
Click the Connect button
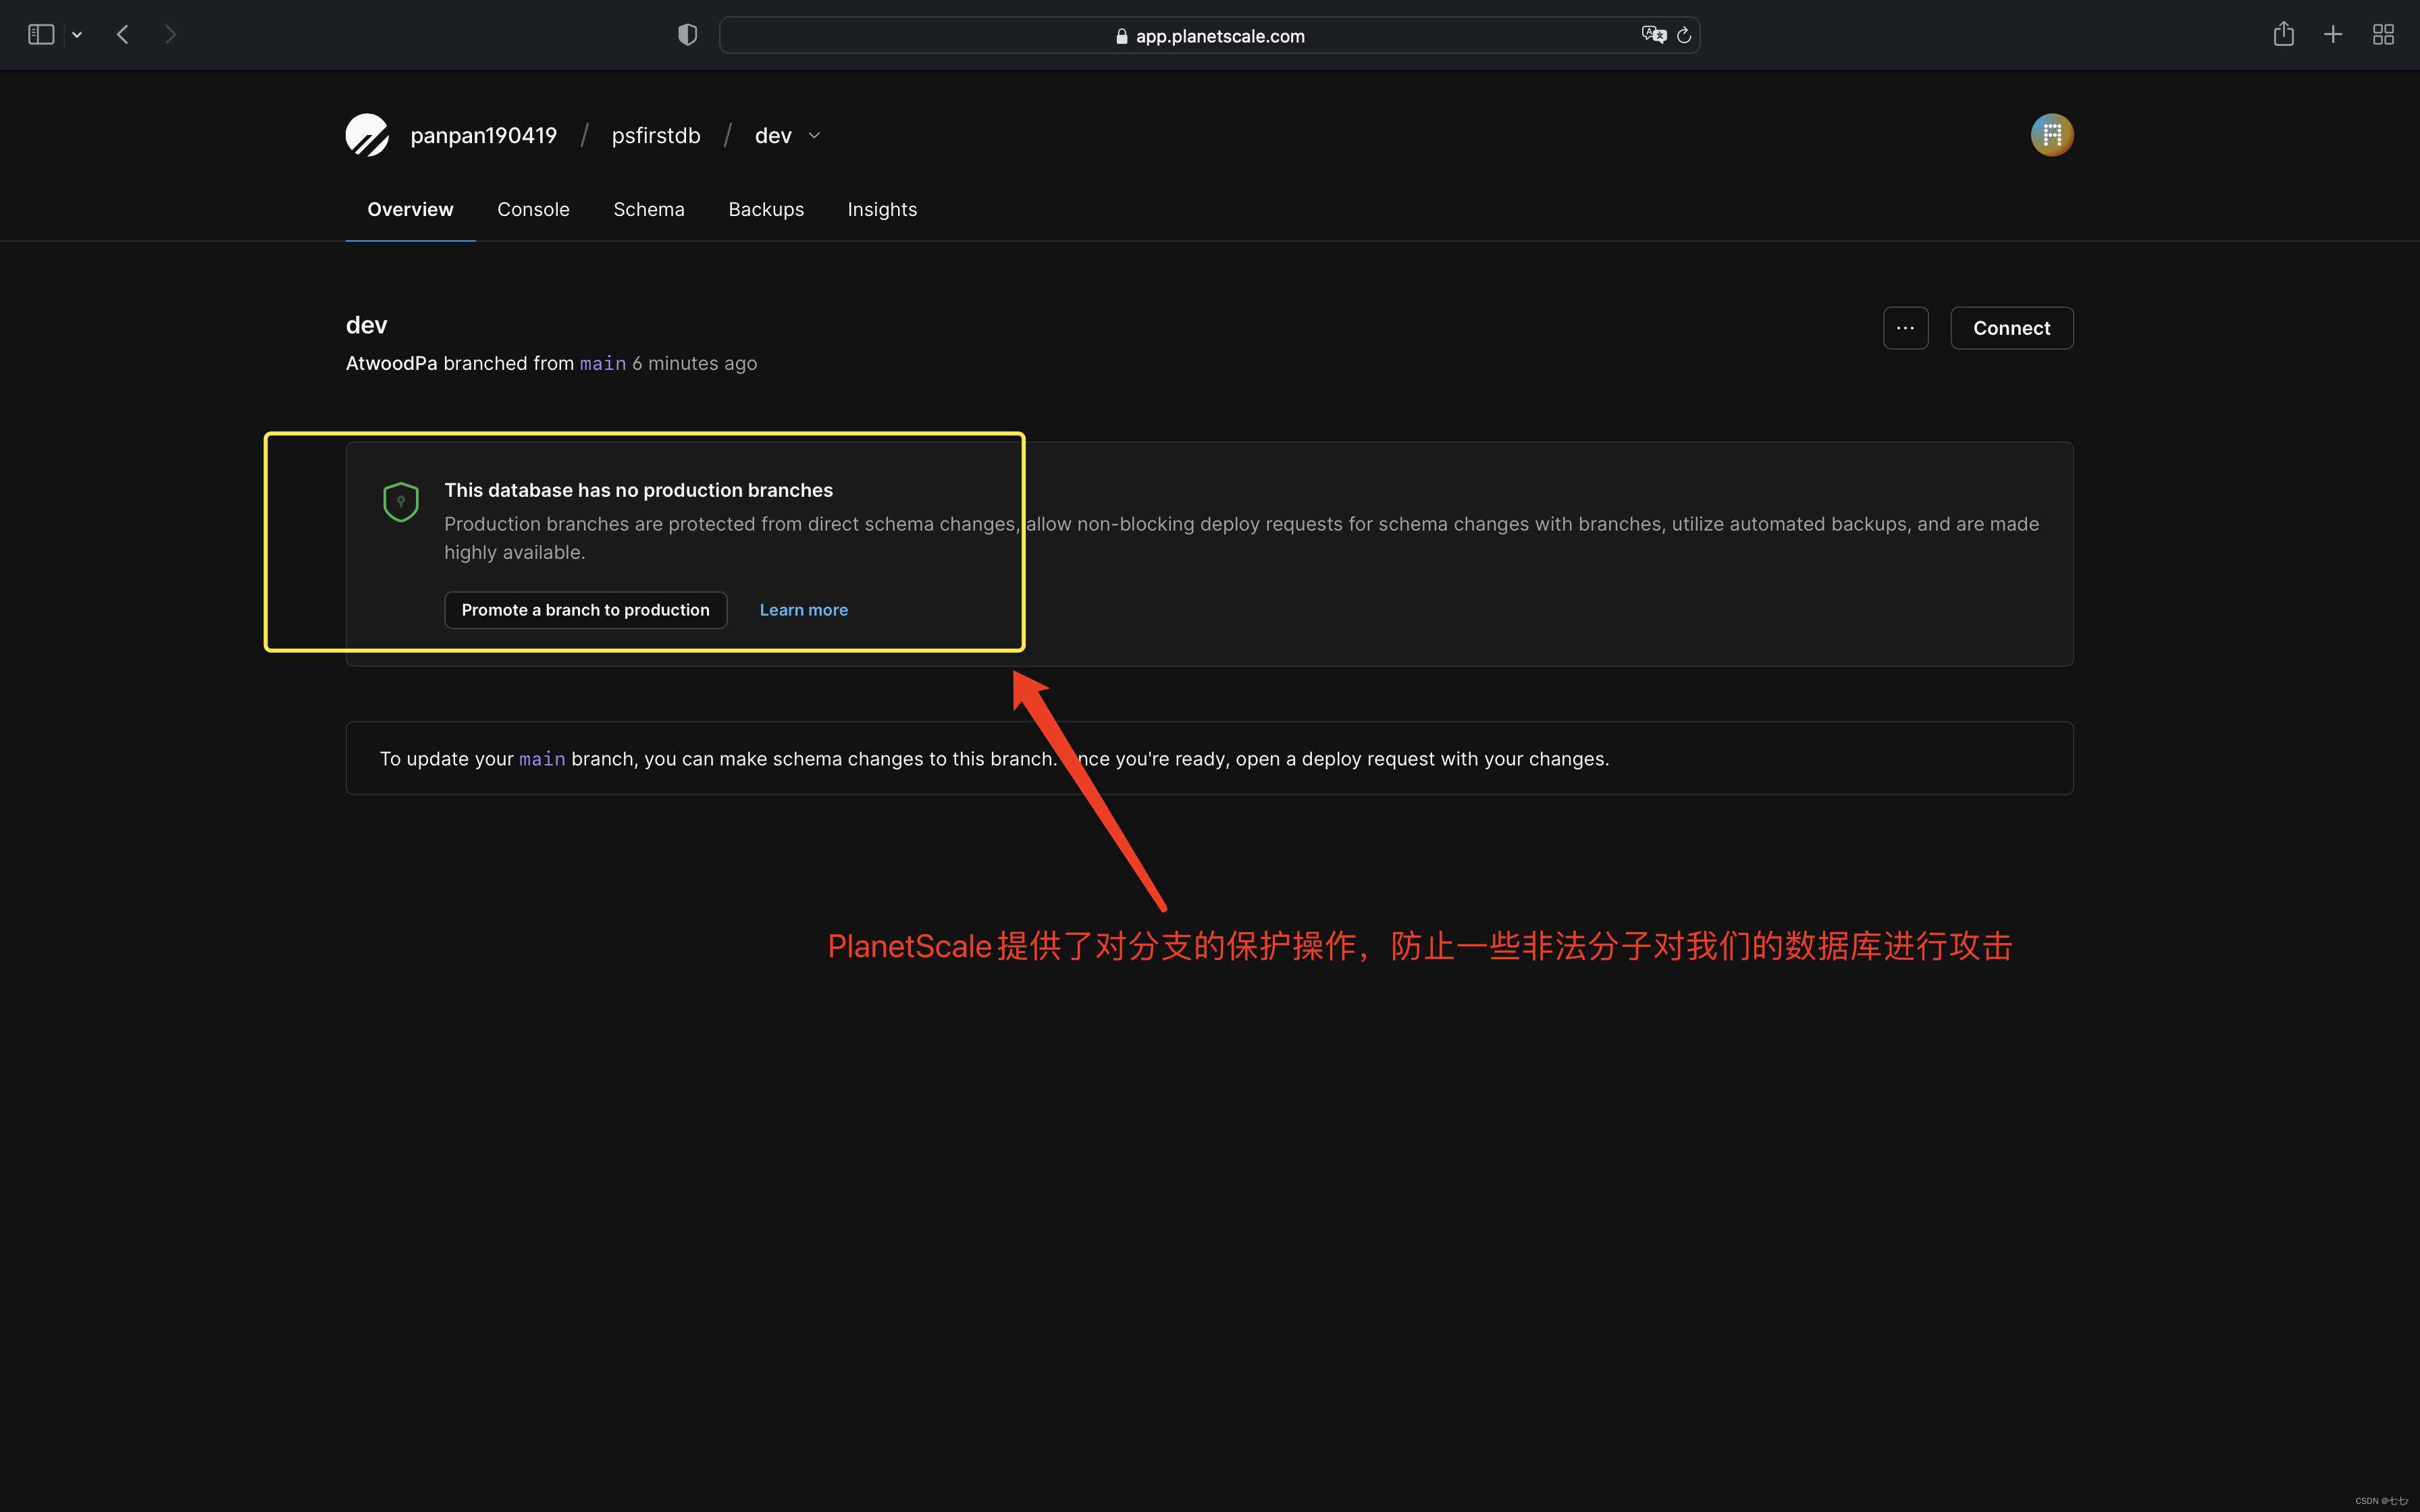pos(2011,328)
